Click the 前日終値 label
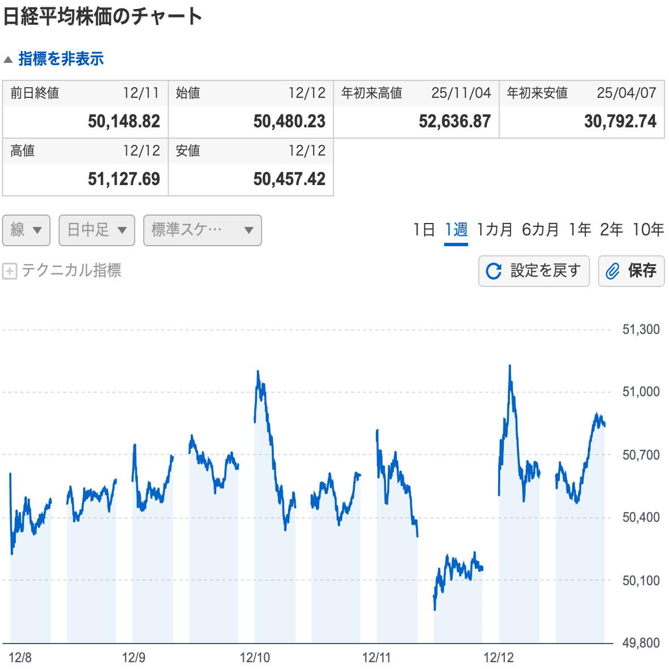The width and height of the screenshot is (669, 669). (35, 93)
